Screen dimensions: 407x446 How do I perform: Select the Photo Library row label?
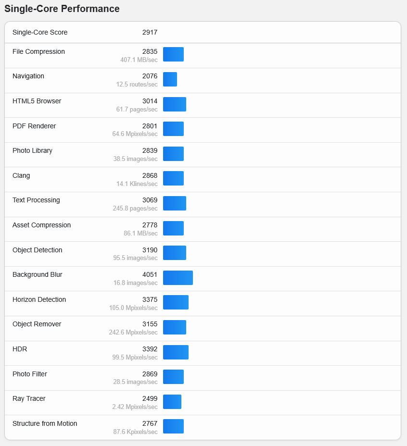pos(32,150)
